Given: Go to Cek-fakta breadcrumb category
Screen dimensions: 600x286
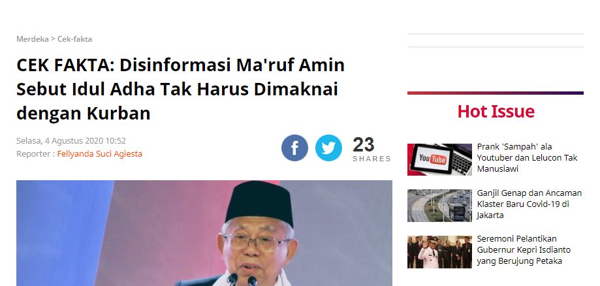Looking at the screenshot, I should tap(74, 39).
